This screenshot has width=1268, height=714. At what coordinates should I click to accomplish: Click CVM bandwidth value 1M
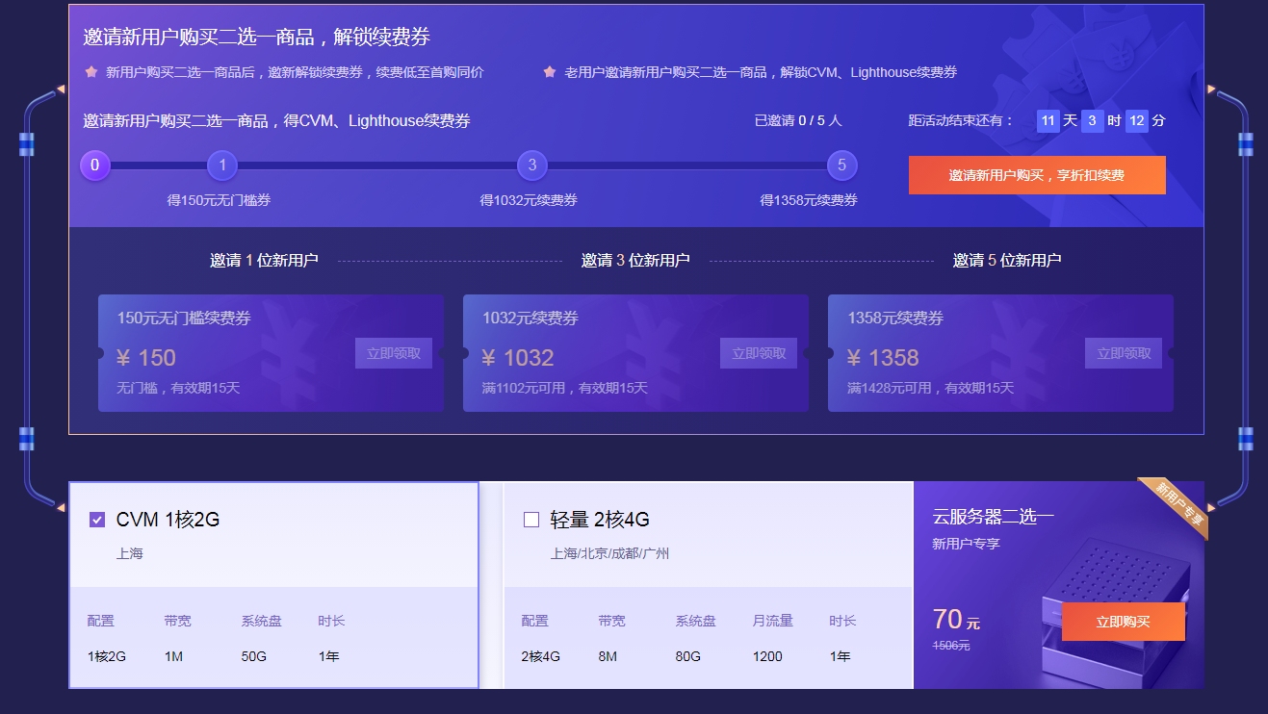coord(173,656)
